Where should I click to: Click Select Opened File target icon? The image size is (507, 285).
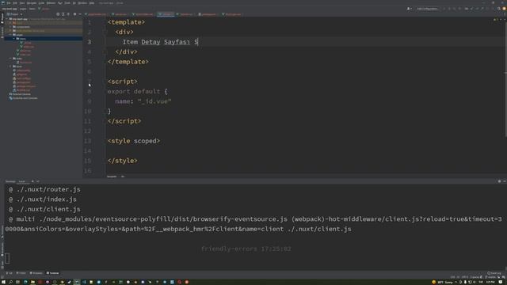(58, 14)
